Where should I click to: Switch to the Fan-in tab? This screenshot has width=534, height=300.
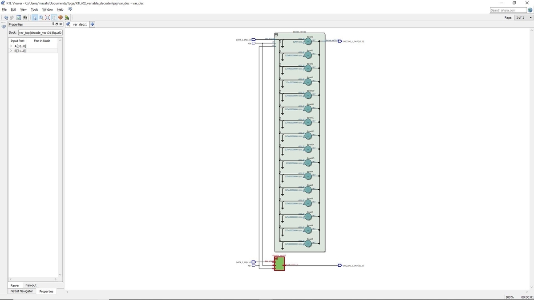click(15, 285)
